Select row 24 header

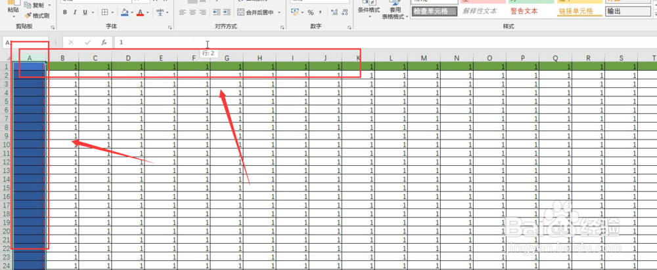tap(7, 265)
